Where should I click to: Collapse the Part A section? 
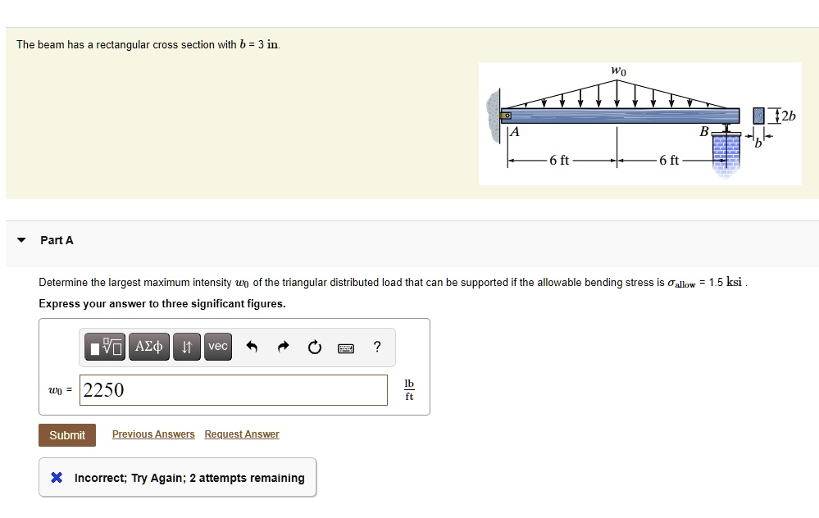[20, 240]
